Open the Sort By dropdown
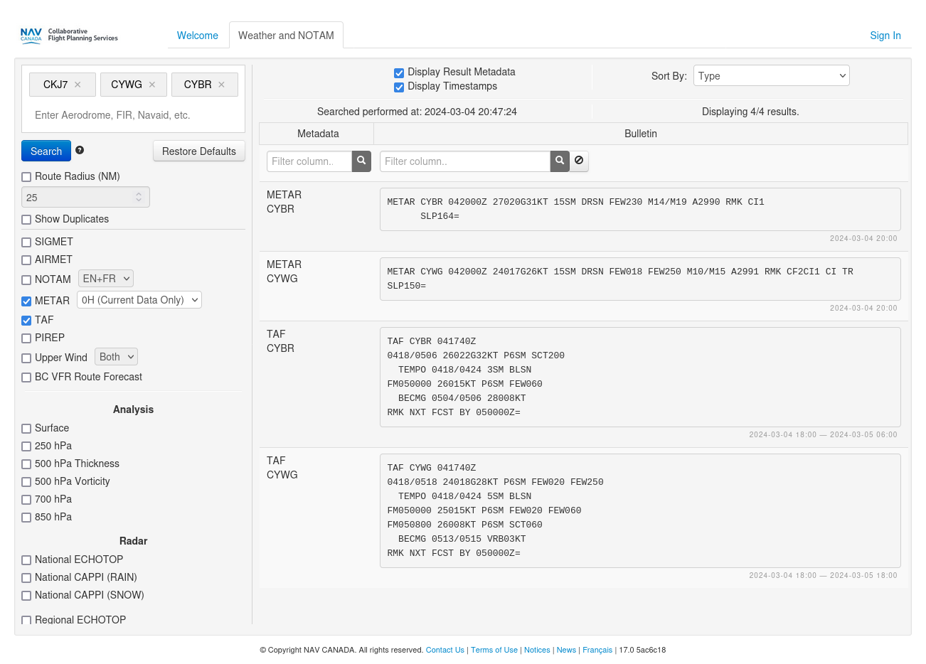Viewport: 926px width, 664px height. click(x=771, y=76)
